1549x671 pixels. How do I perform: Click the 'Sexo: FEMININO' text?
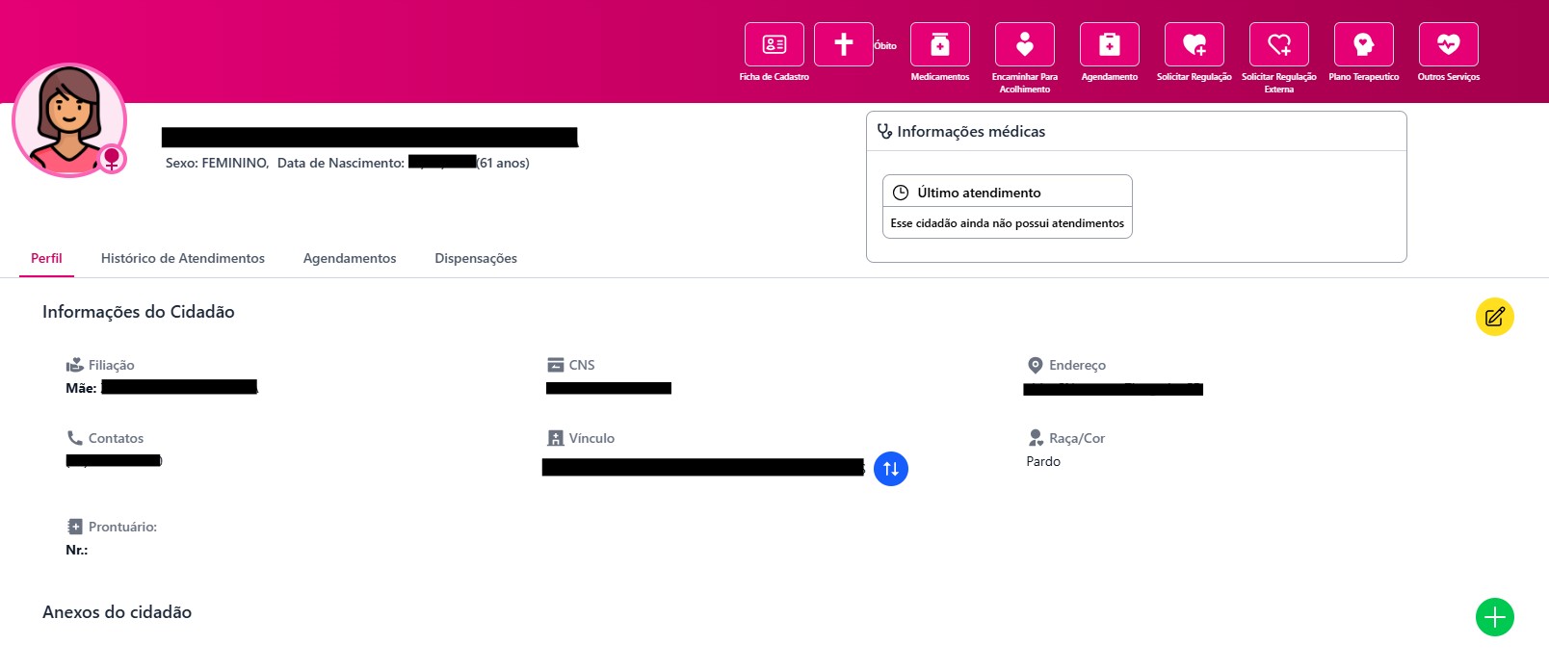point(217,163)
